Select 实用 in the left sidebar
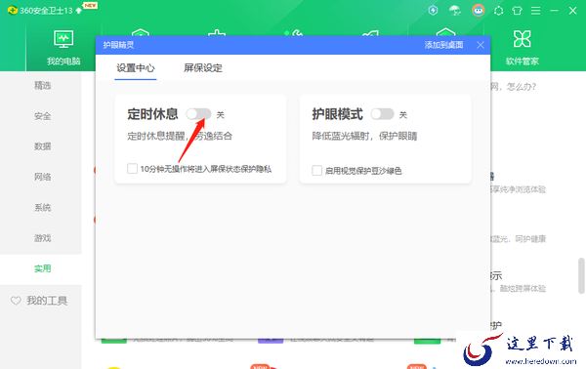The width and height of the screenshot is (586, 369). click(x=42, y=268)
